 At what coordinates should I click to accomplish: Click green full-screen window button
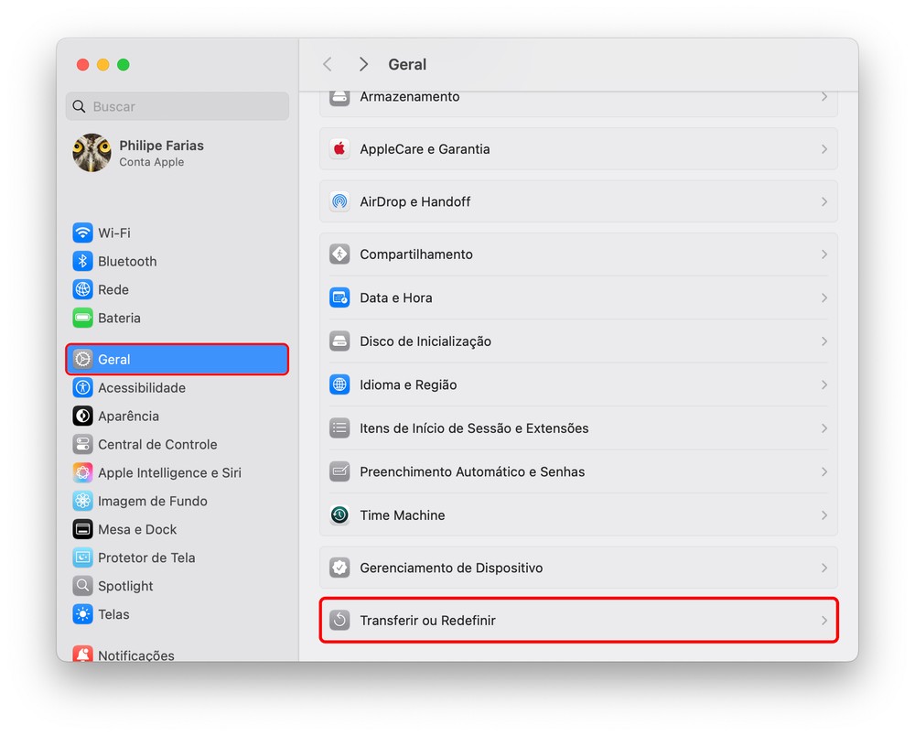pyautogui.click(x=124, y=64)
